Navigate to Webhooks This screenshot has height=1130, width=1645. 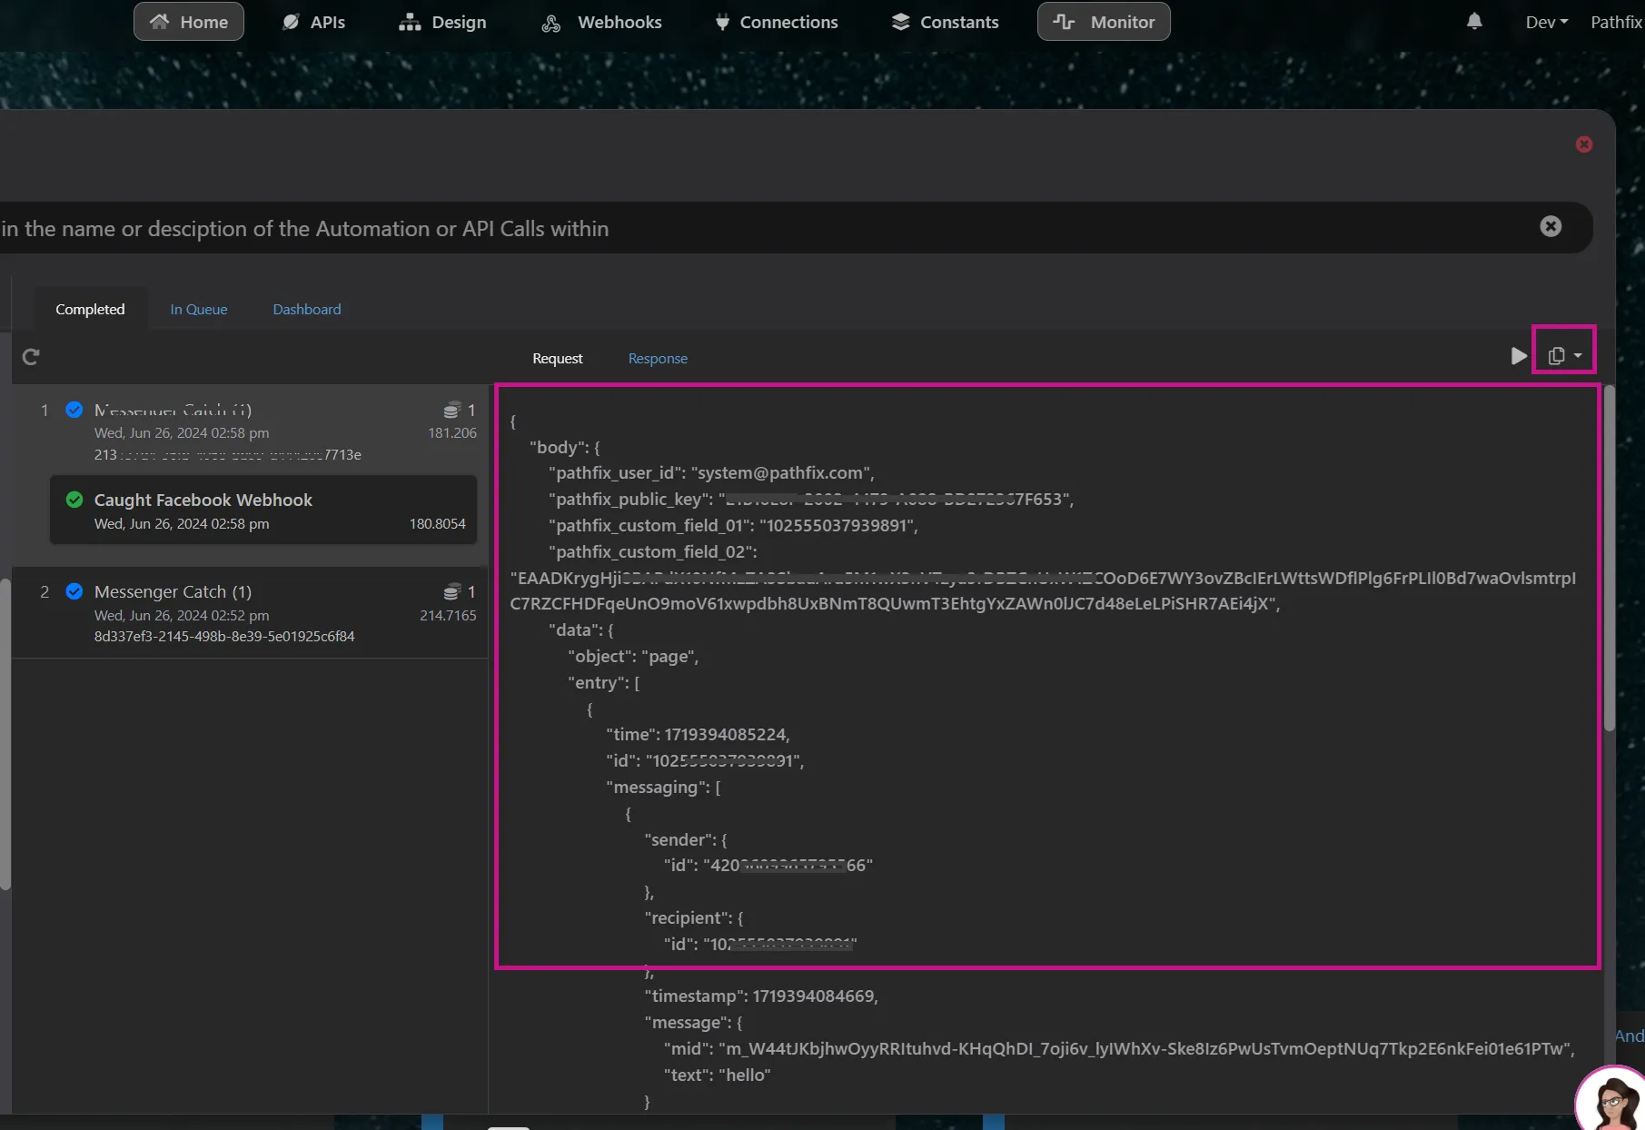coord(601,22)
